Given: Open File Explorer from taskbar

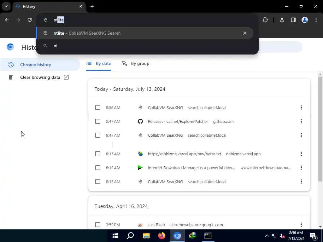Looking at the screenshot, I should pyautogui.click(x=146, y=236).
